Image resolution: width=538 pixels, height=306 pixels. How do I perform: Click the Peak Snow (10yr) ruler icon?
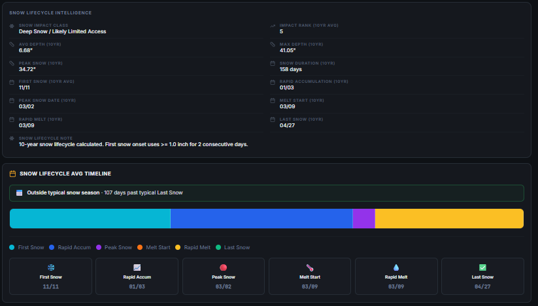[x=12, y=63]
